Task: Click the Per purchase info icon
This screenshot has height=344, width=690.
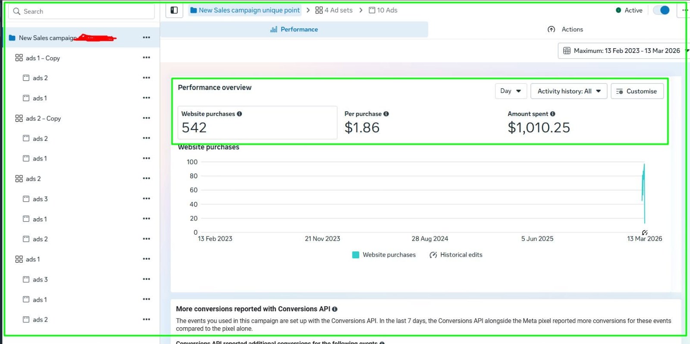Action: click(x=386, y=114)
